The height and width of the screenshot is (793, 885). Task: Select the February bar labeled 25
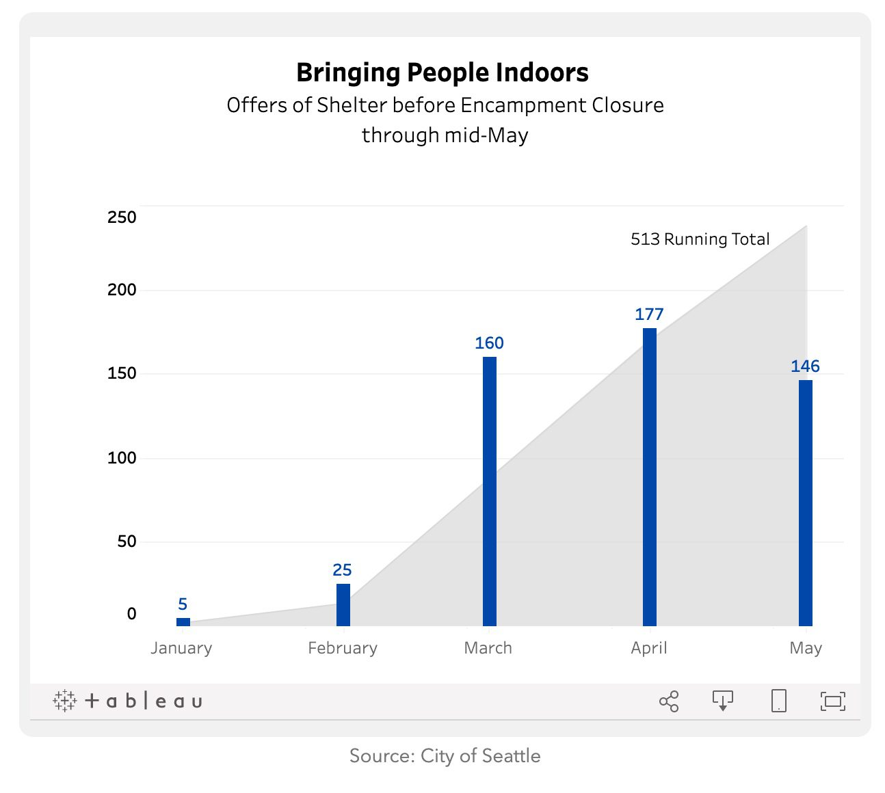(343, 604)
